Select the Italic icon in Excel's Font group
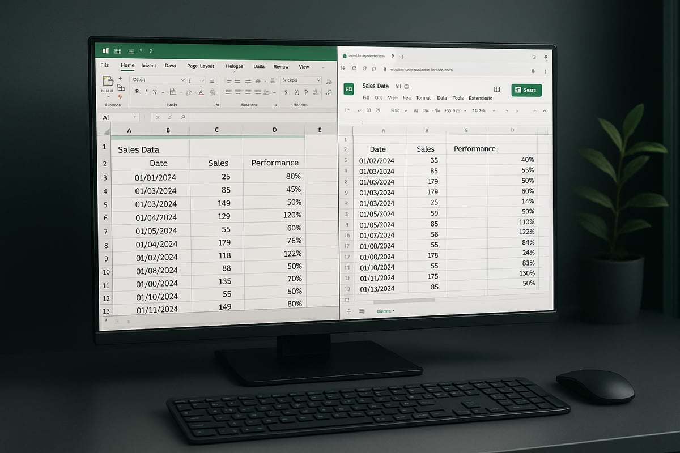Viewport: 680px width, 453px height. [x=146, y=91]
